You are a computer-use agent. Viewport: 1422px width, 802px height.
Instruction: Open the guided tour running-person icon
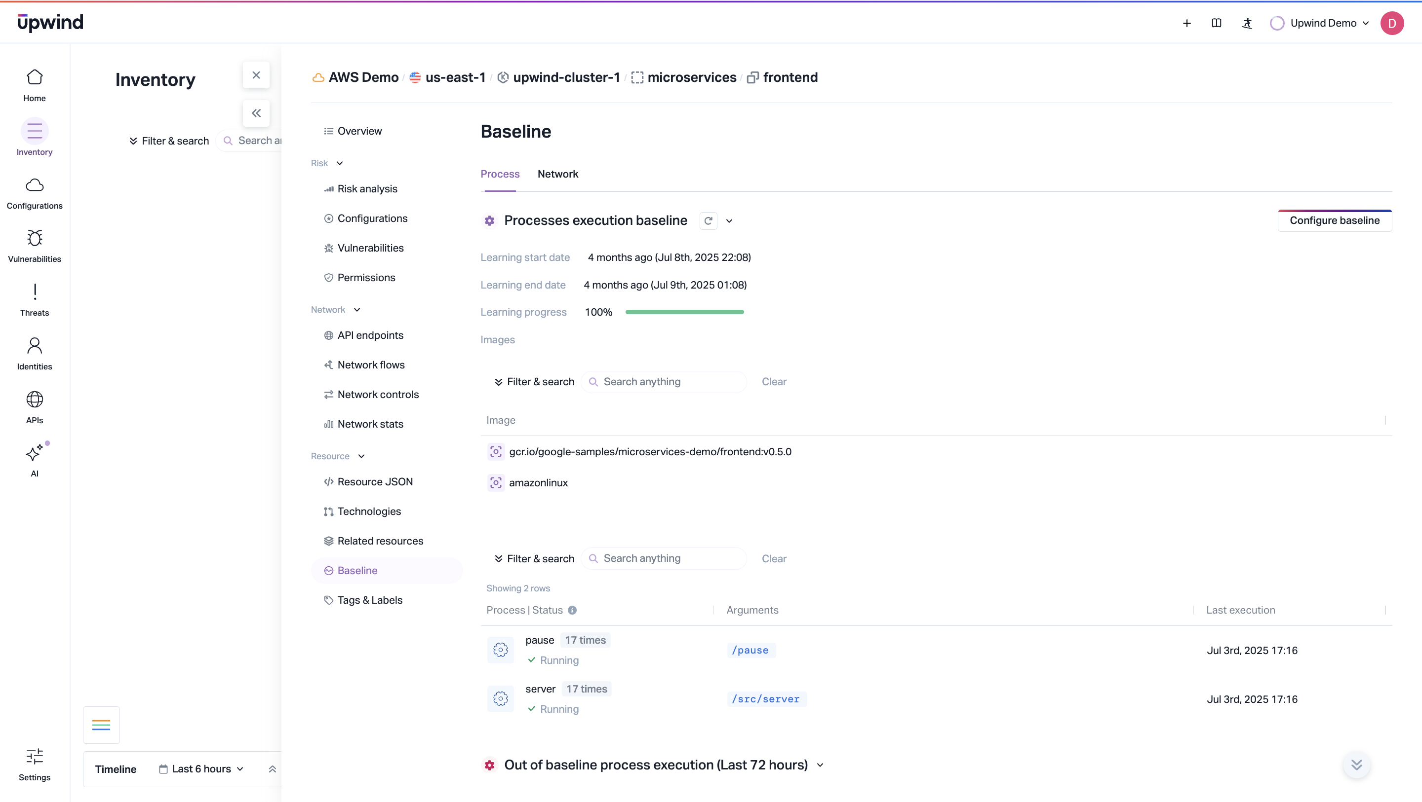click(x=1247, y=23)
